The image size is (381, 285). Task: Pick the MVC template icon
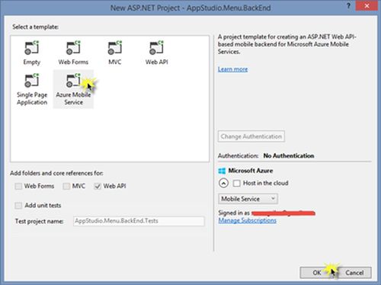click(115, 48)
